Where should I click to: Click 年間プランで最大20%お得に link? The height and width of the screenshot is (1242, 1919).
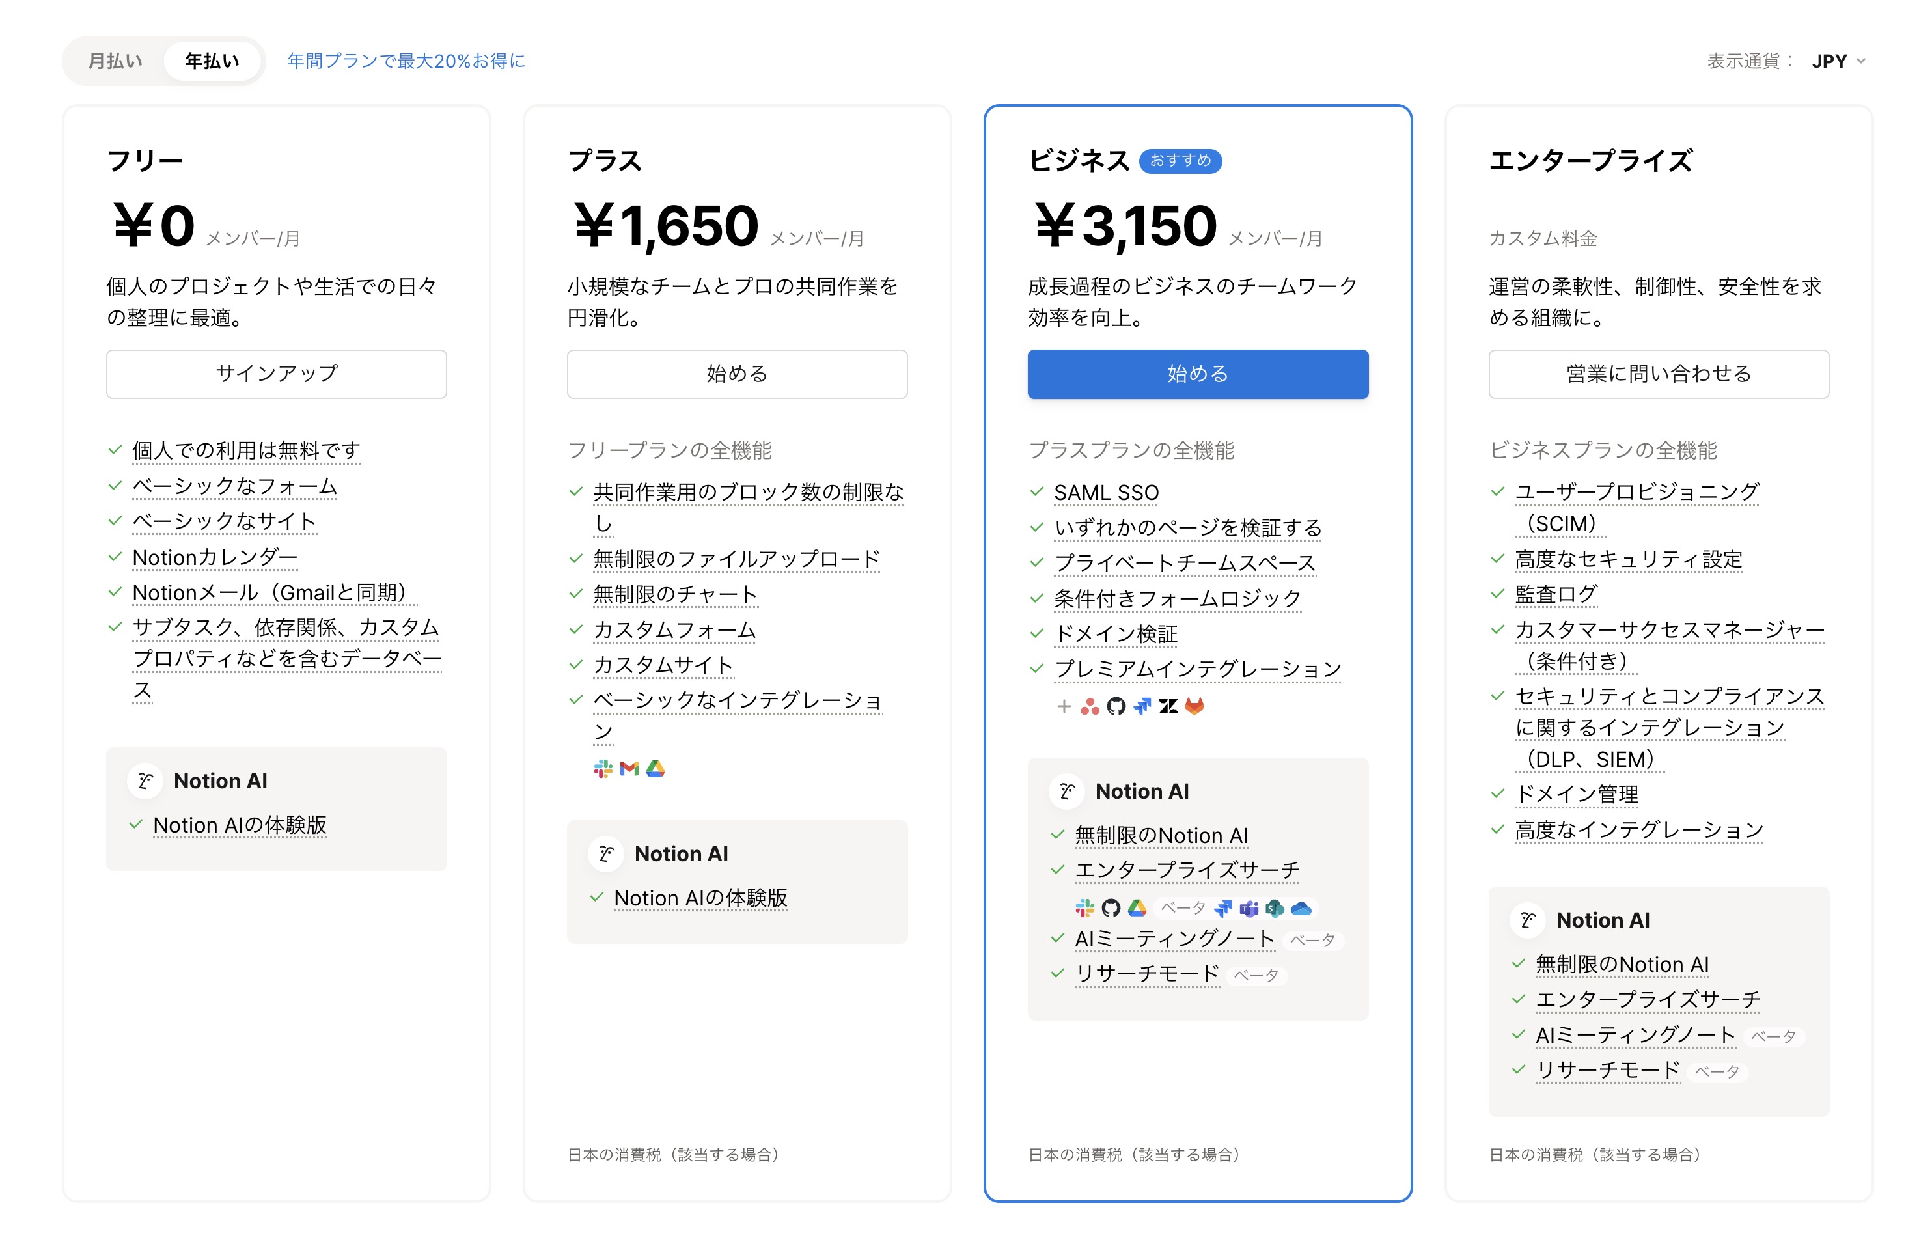406,61
